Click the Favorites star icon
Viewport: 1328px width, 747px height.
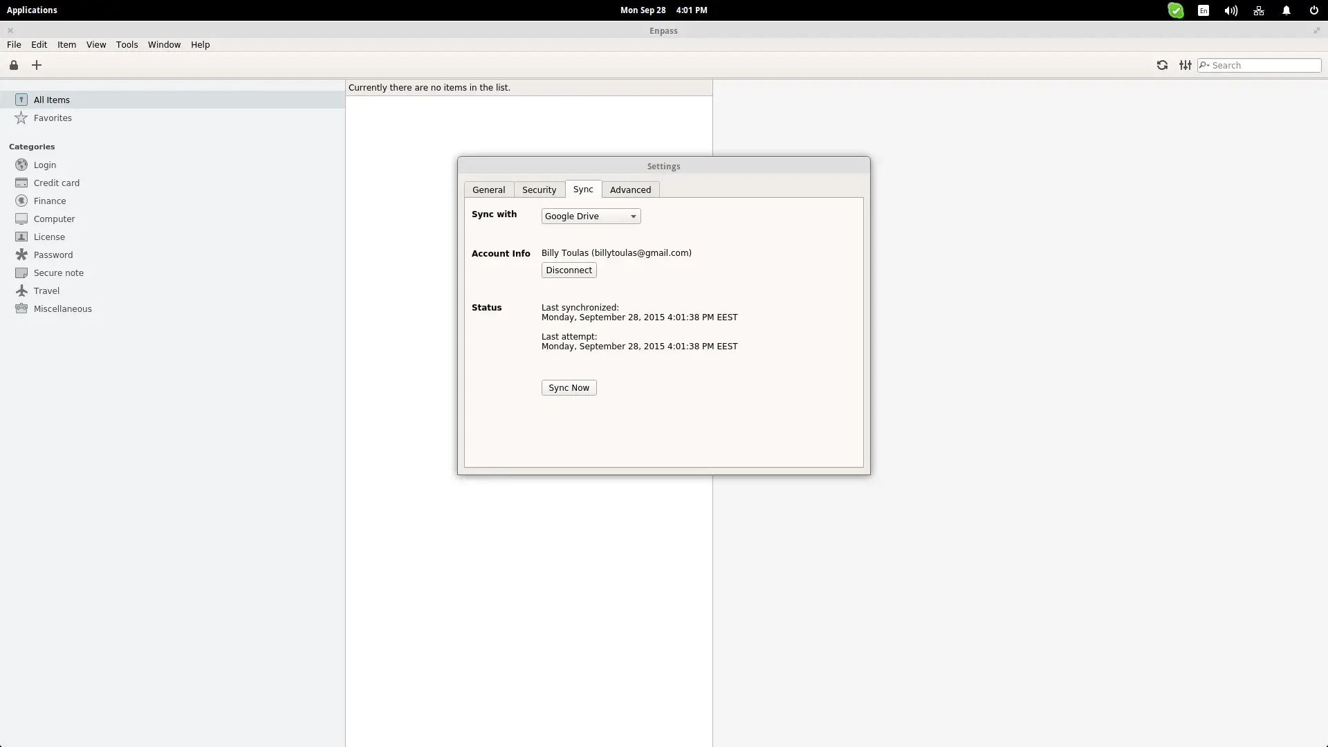pyautogui.click(x=21, y=118)
